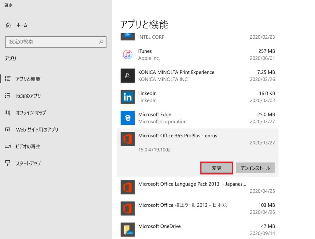Click the アプリと機能 list icon in sidebar
This screenshot has height=239, width=315.
(x=8, y=78)
